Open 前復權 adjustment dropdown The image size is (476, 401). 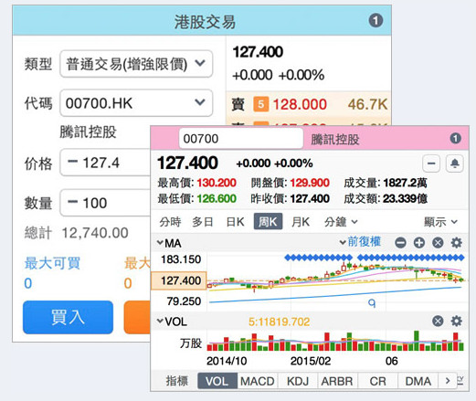click(360, 242)
